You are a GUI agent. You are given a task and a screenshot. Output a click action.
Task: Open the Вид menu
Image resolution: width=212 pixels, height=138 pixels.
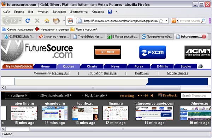31,12
